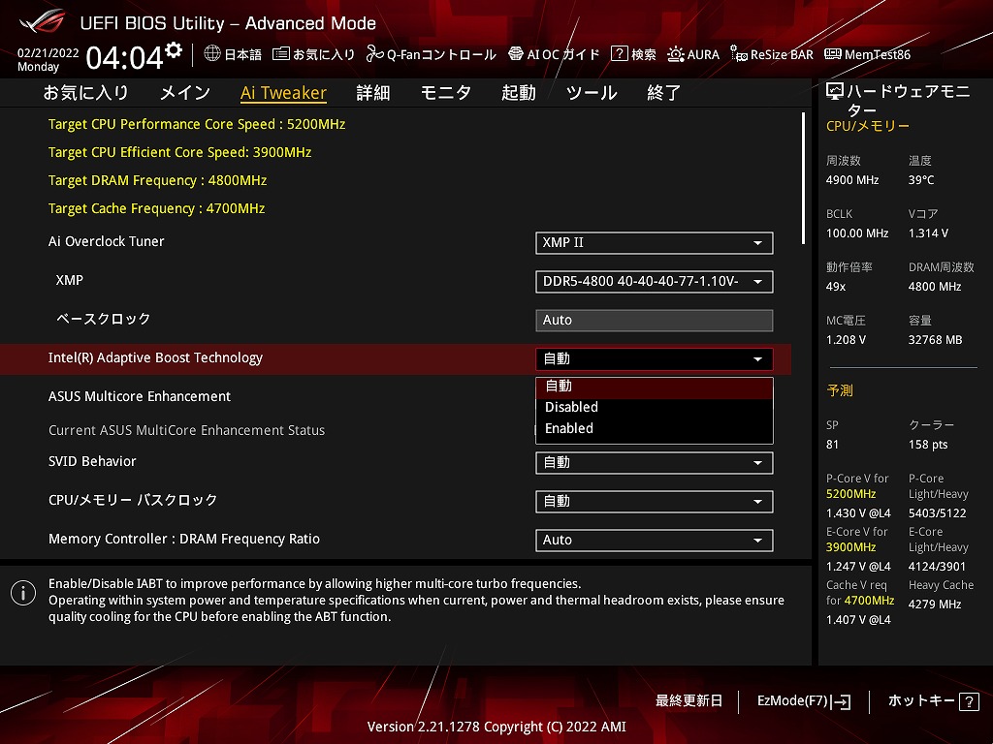The image size is (993, 744).
Task: Click CPU/メモリー heading in hardware monitor
Action: coord(868,126)
